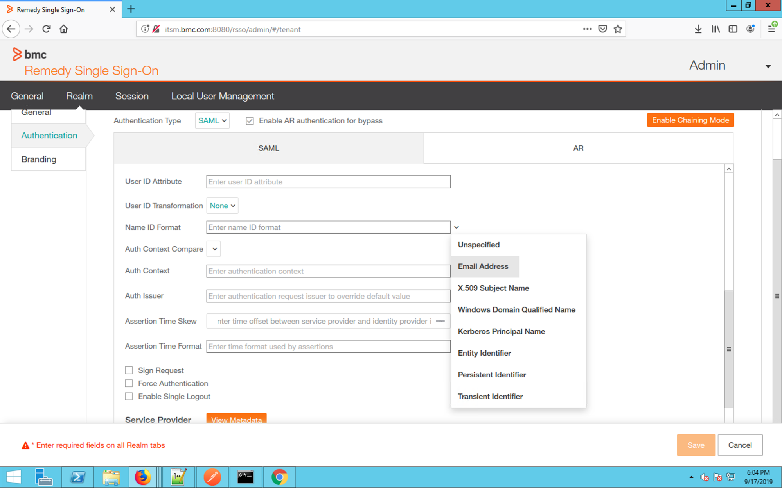Viewport: 782px width, 488px height.
Task: Bookmark the page with the star icon
Action: 617,29
